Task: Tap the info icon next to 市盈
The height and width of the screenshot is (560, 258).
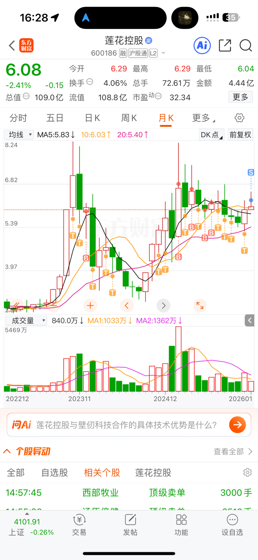Action: point(158,96)
